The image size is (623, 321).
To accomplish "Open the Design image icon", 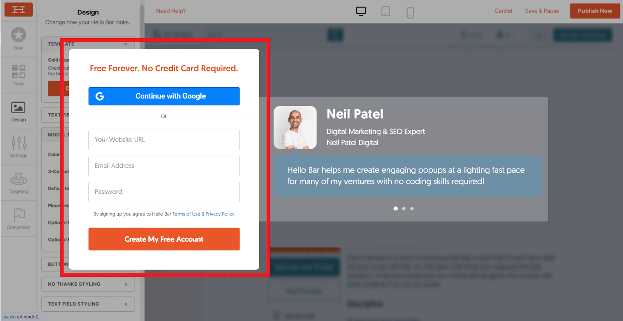I will pos(18,107).
